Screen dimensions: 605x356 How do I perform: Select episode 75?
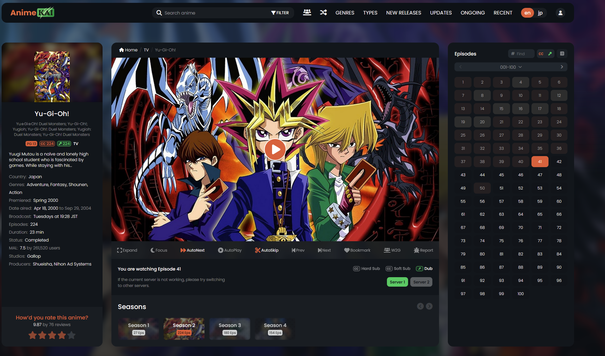pyautogui.click(x=501, y=241)
